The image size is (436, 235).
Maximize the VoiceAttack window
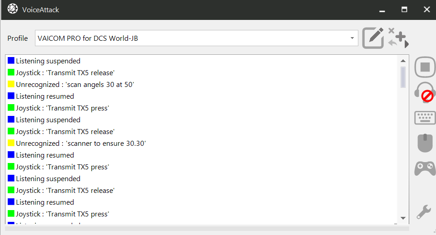click(x=404, y=10)
